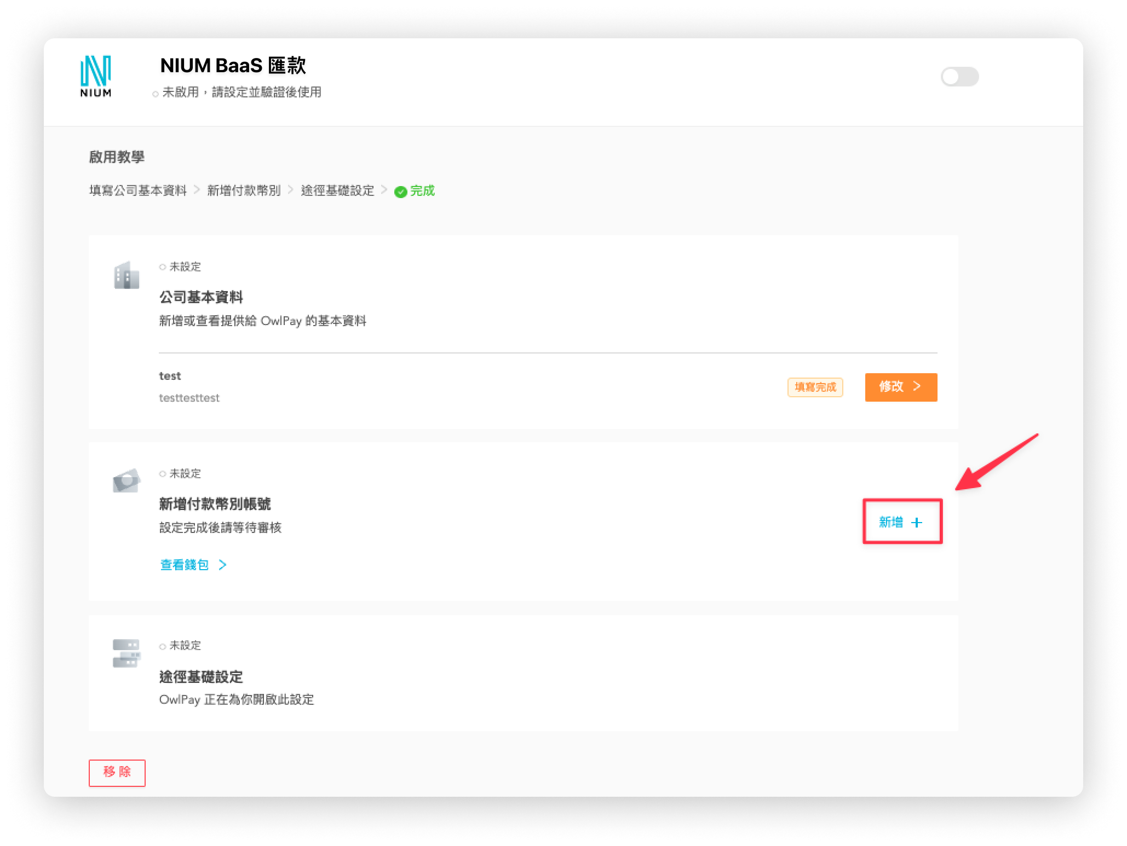The image size is (1127, 846).
Task: Click the green 完成 step label
Action: pos(422,190)
